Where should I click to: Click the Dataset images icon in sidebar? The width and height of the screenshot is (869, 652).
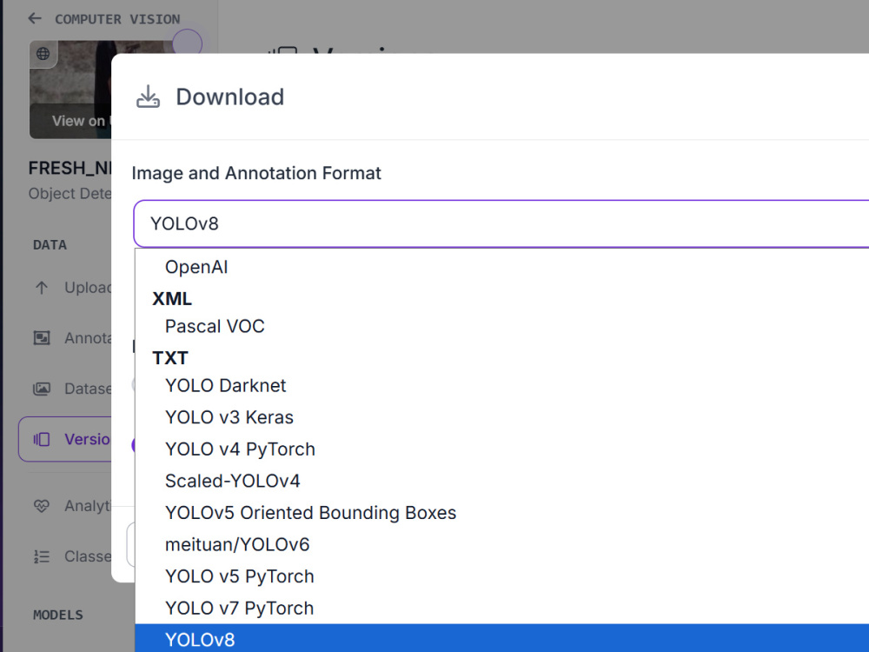pyautogui.click(x=42, y=389)
